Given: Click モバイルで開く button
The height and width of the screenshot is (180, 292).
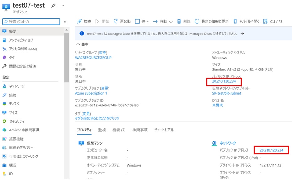Looking at the screenshot, I should 246,21.
